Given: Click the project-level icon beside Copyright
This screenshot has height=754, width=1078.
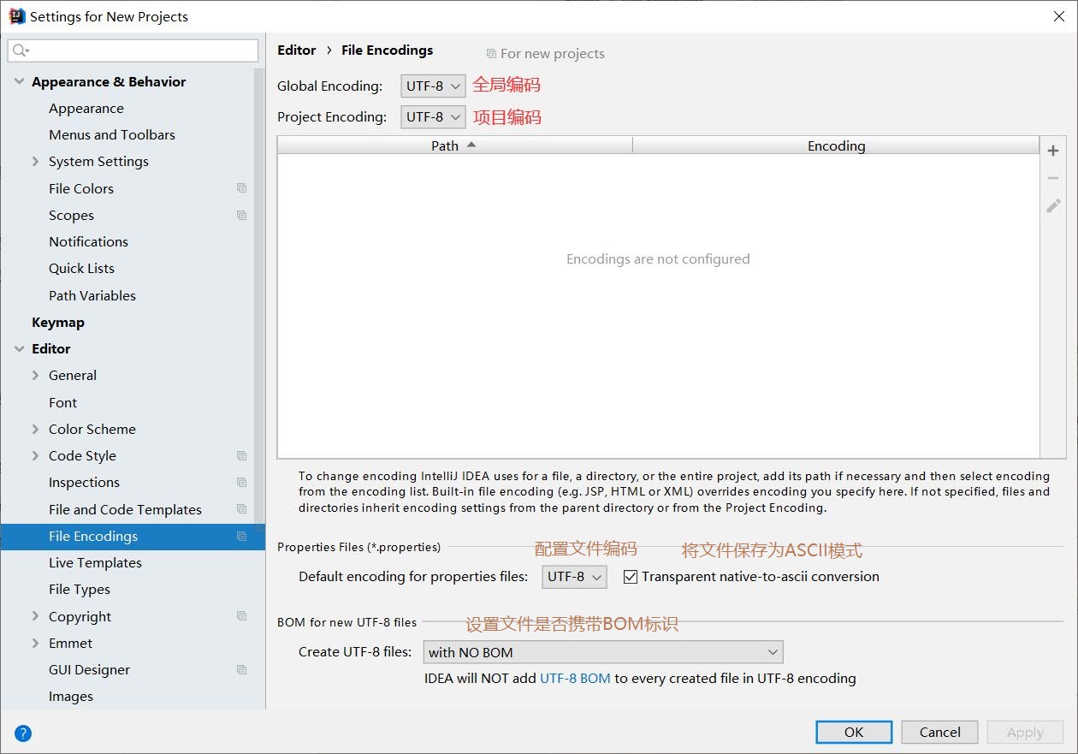Looking at the screenshot, I should tap(241, 616).
